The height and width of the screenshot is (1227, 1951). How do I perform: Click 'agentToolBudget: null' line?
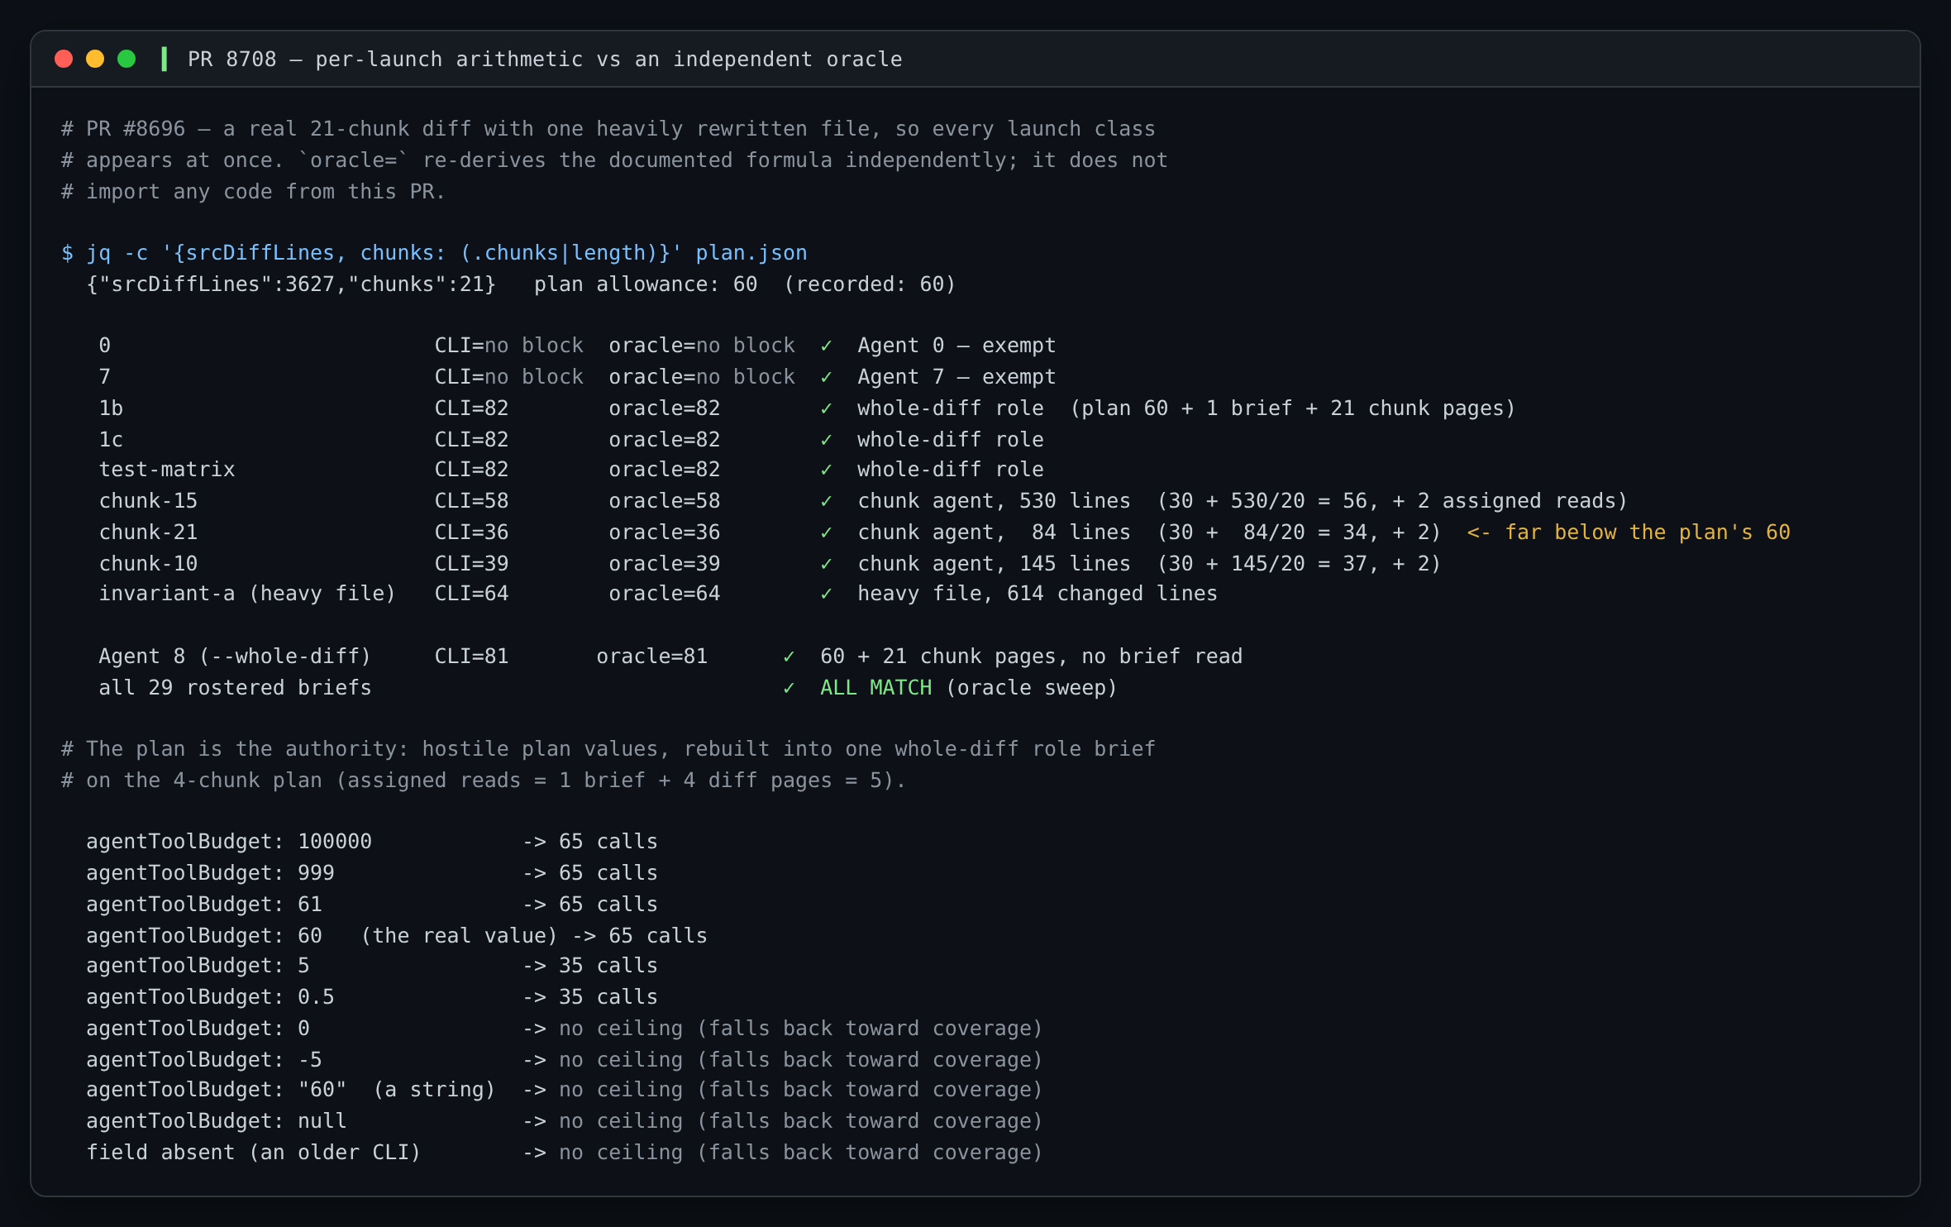pyautogui.click(x=565, y=1121)
